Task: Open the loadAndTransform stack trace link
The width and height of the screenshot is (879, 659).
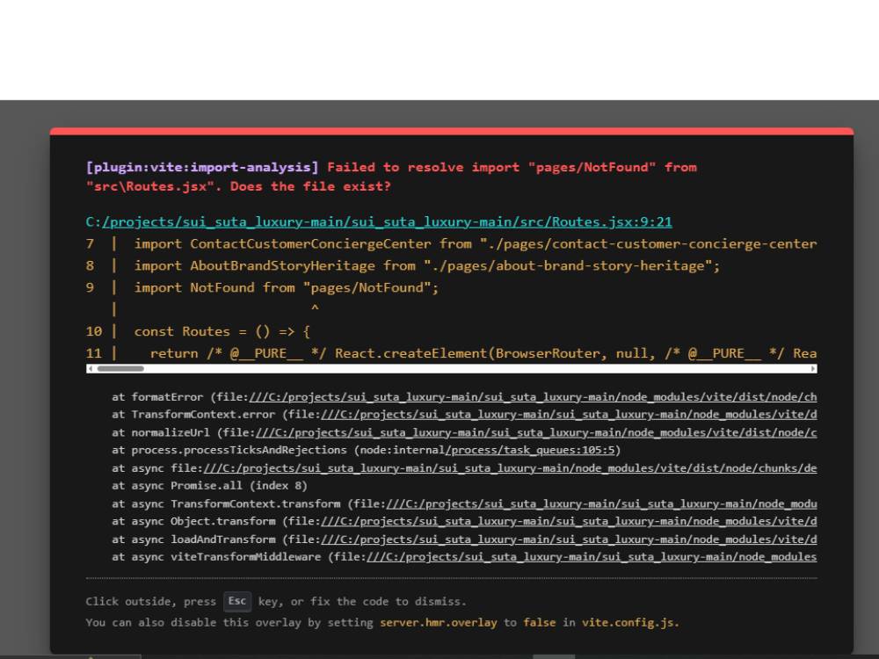Action: tap(569, 540)
